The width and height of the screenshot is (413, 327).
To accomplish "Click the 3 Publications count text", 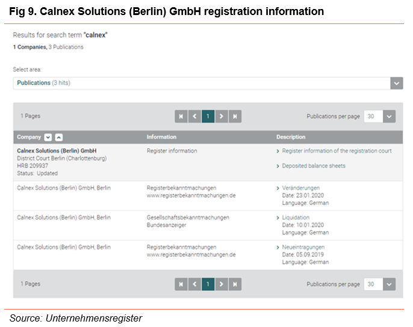I will click(66, 47).
